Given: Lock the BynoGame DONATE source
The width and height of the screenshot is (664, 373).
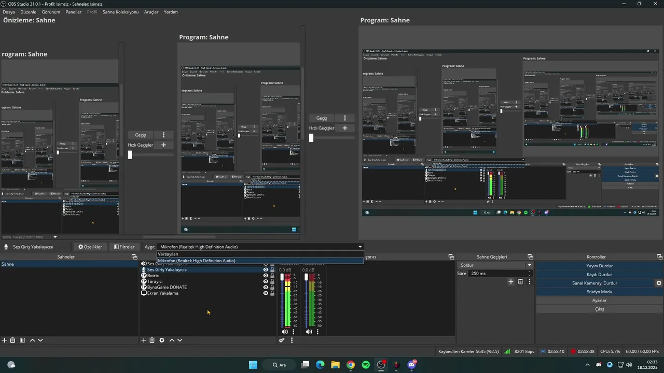Looking at the screenshot, I should click(x=272, y=287).
